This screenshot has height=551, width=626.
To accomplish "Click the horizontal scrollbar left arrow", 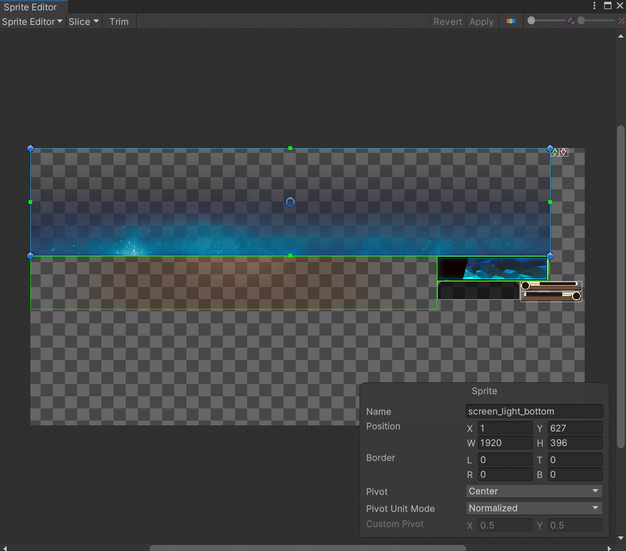I will point(4,548).
